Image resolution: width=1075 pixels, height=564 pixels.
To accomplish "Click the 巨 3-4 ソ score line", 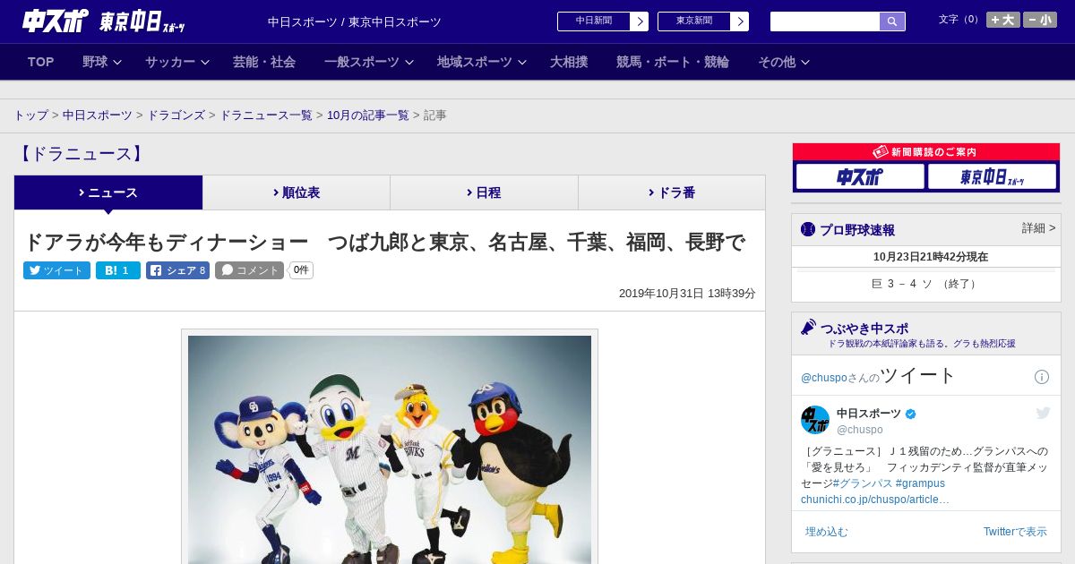I will [926, 284].
